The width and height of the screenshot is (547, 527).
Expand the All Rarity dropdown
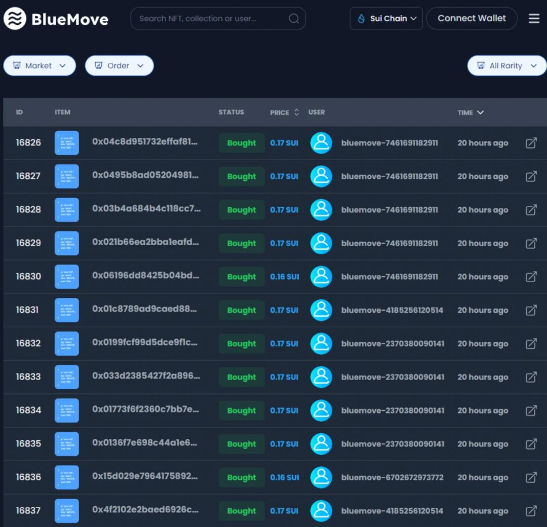click(x=506, y=66)
